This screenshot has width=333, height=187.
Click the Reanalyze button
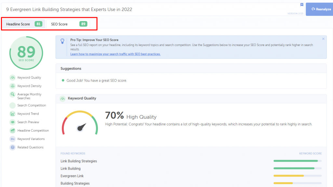coord(320,9)
